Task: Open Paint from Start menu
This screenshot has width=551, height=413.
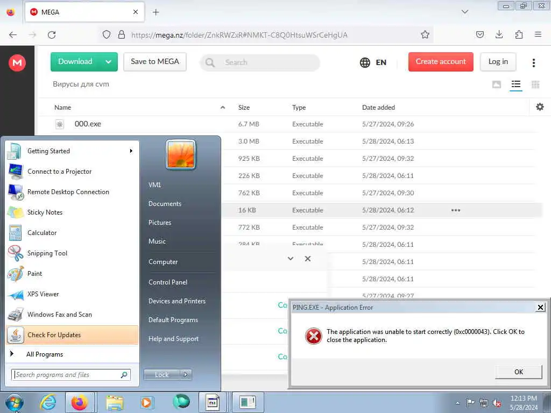Action: point(73,274)
